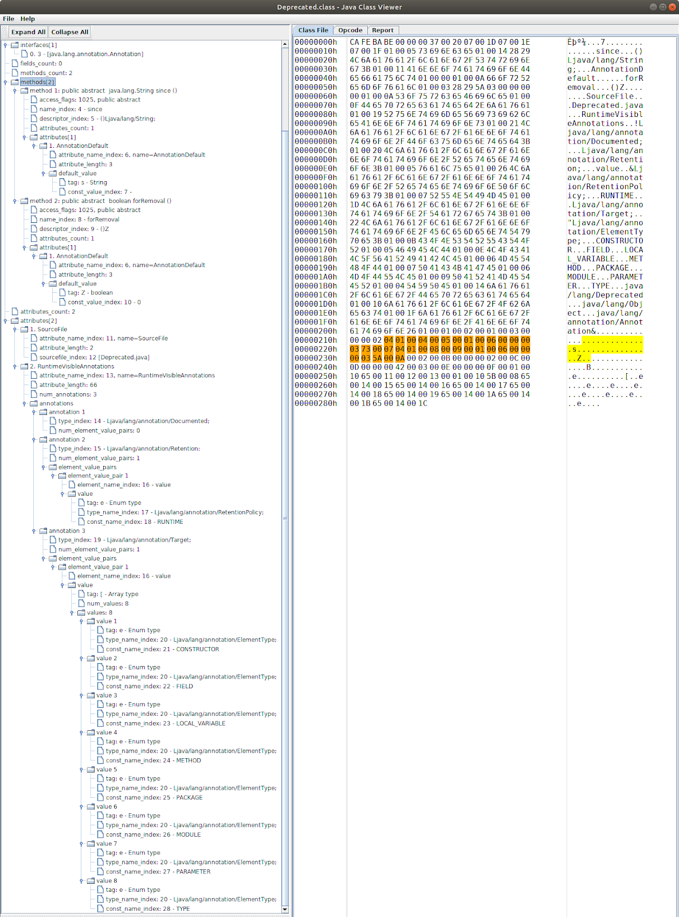This screenshot has width=679, height=917.
Task: Select the methods[2] folder icon
Action: (x=15, y=82)
